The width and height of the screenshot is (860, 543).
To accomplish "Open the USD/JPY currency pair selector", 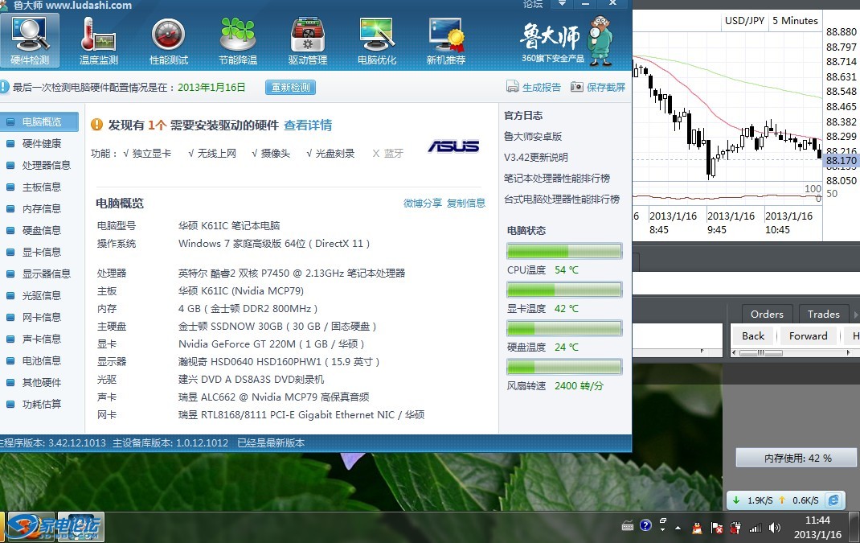I will 743,20.
